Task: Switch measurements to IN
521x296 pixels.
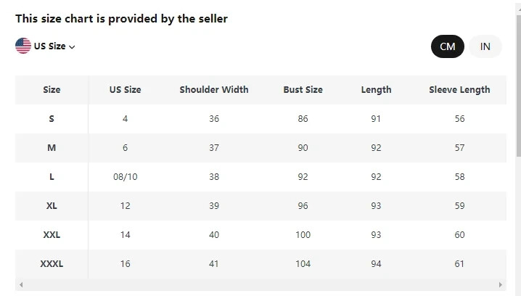Action: 485,46
